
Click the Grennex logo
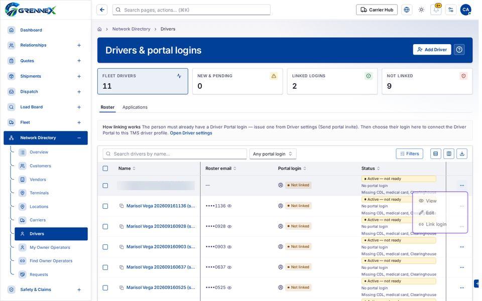[x=31, y=10]
